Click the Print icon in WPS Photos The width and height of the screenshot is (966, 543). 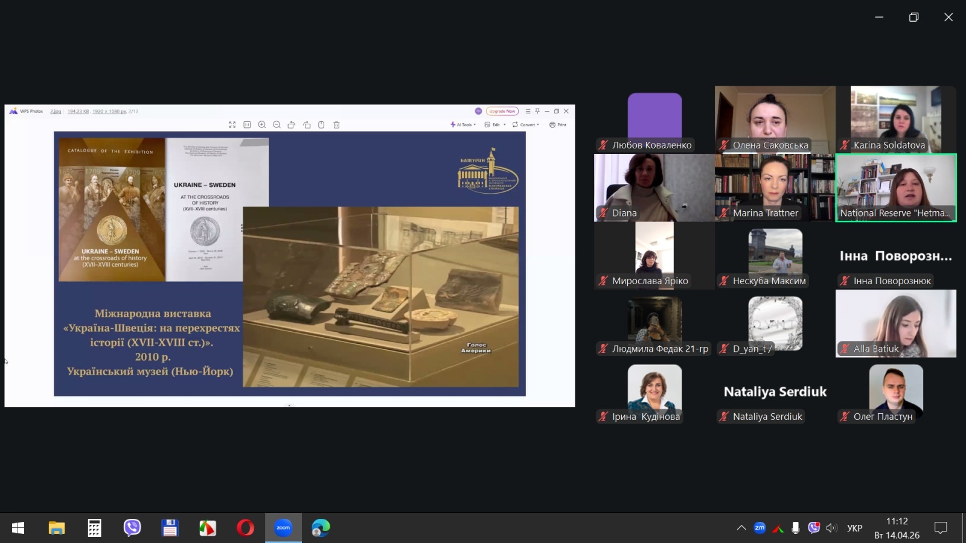tap(558, 125)
